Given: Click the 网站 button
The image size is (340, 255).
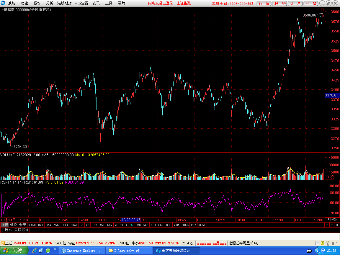Looking at the screenshot, I should (311, 3).
